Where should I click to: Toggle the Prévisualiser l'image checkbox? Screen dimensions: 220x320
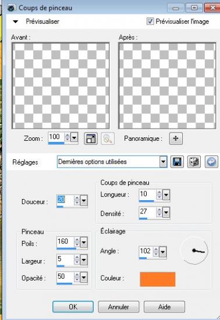(150, 21)
